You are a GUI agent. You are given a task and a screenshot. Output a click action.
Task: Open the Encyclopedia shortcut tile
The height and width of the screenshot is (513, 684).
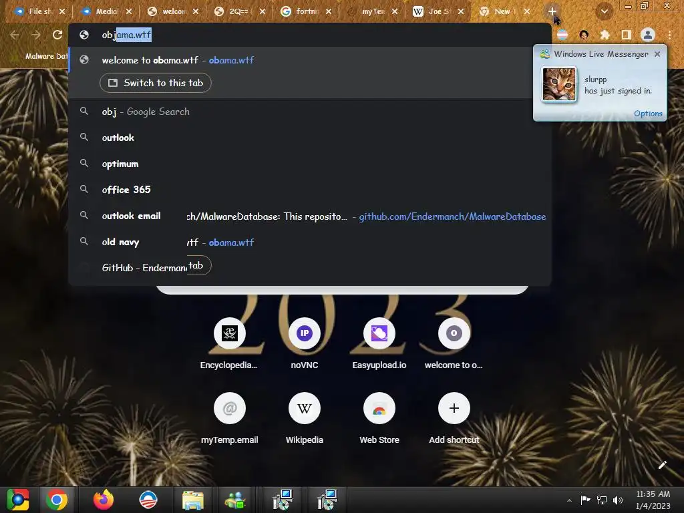pos(230,344)
